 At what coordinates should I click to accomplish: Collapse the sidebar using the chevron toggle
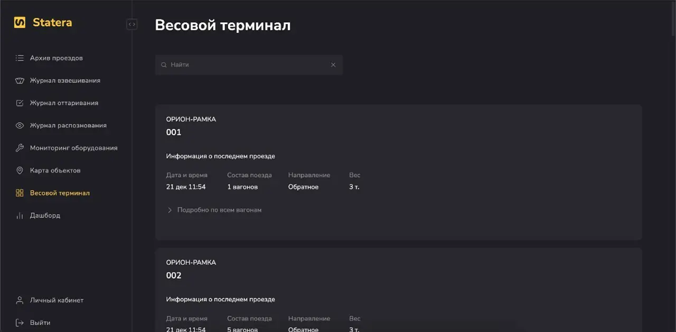tap(132, 24)
